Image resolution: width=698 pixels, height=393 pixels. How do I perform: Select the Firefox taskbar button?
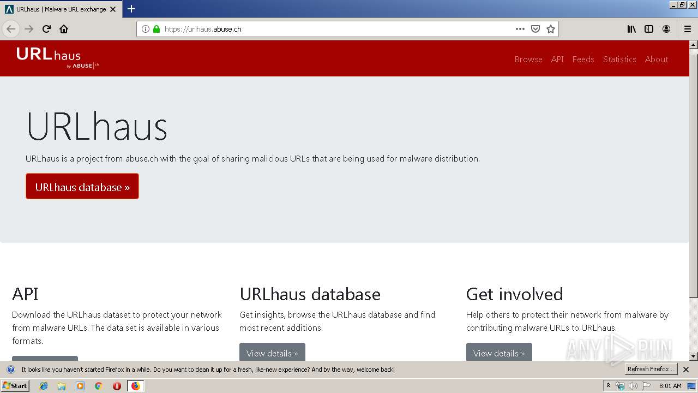click(x=135, y=386)
